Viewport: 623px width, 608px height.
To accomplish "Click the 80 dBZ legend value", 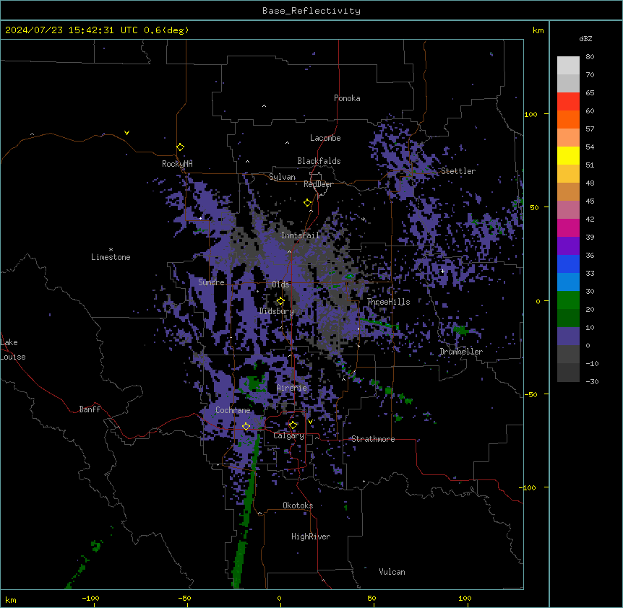I will tap(590, 57).
